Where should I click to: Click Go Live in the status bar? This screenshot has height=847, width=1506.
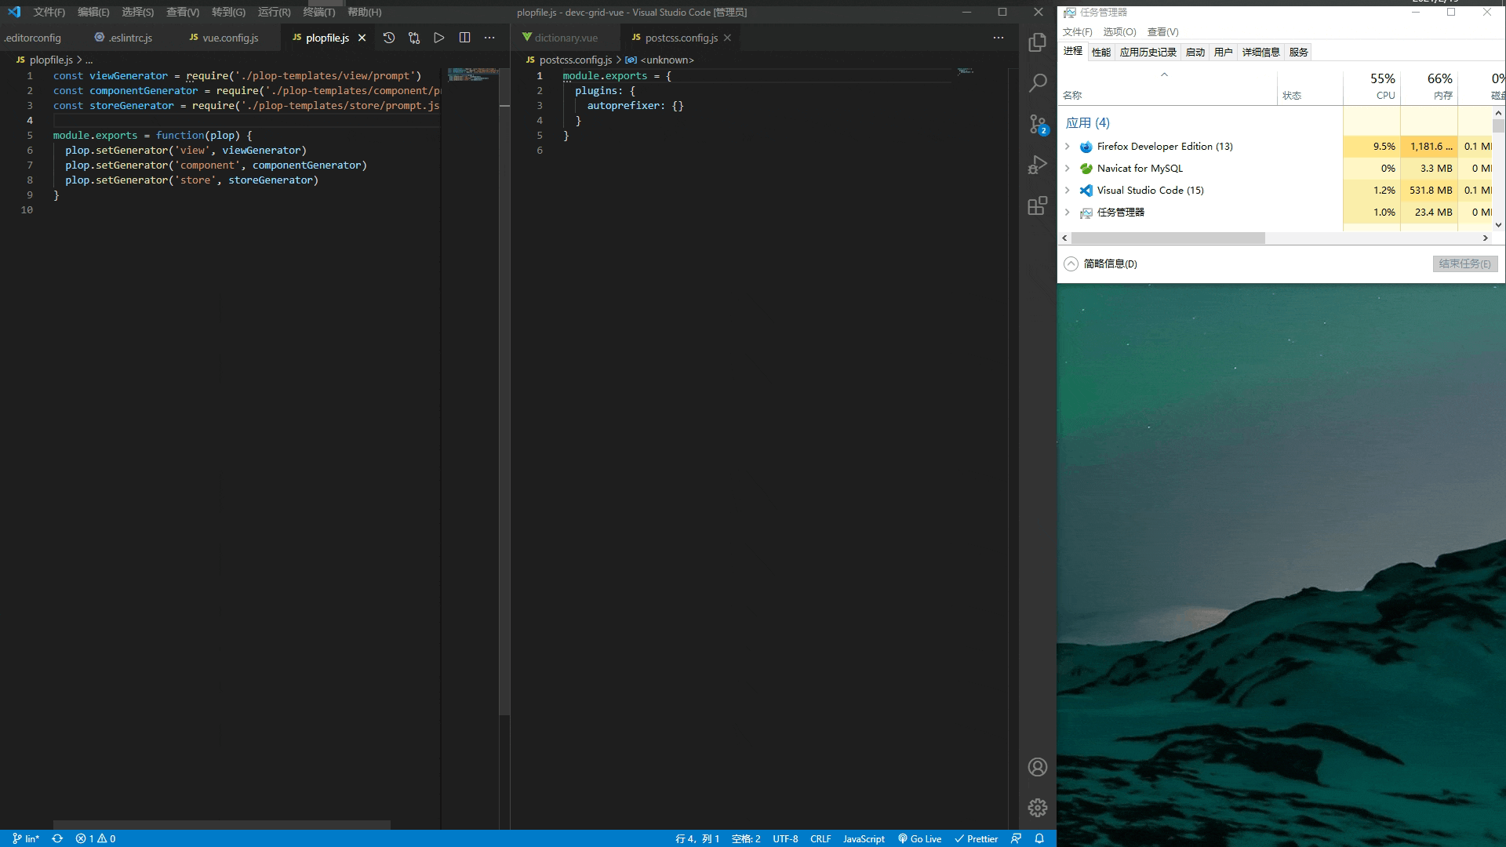(919, 838)
